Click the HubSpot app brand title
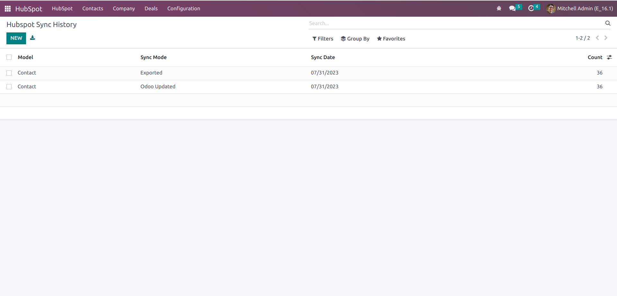This screenshot has width=617, height=296. (x=29, y=9)
